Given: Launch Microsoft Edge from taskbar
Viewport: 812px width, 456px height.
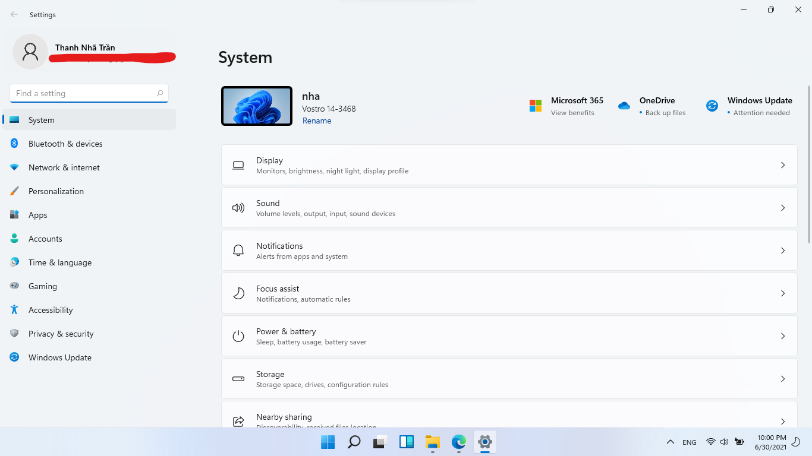Looking at the screenshot, I should click(x=459, y=442).
